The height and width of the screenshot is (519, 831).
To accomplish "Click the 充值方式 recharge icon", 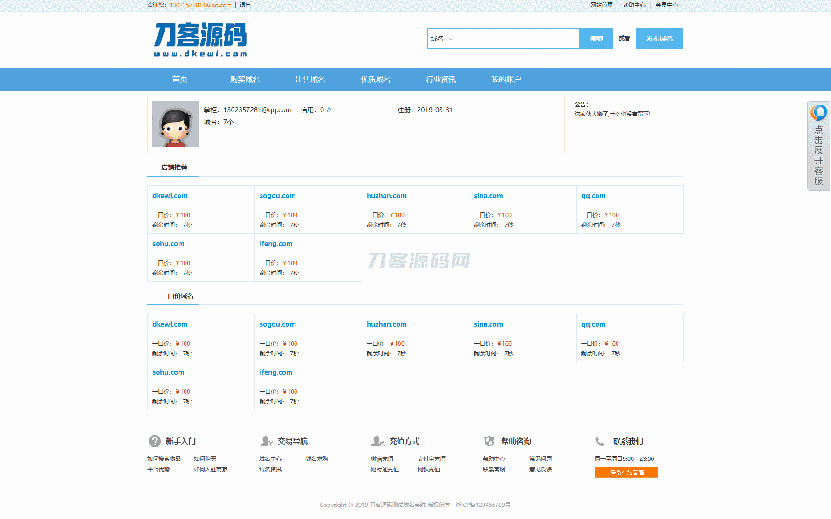I will [378, 441].
